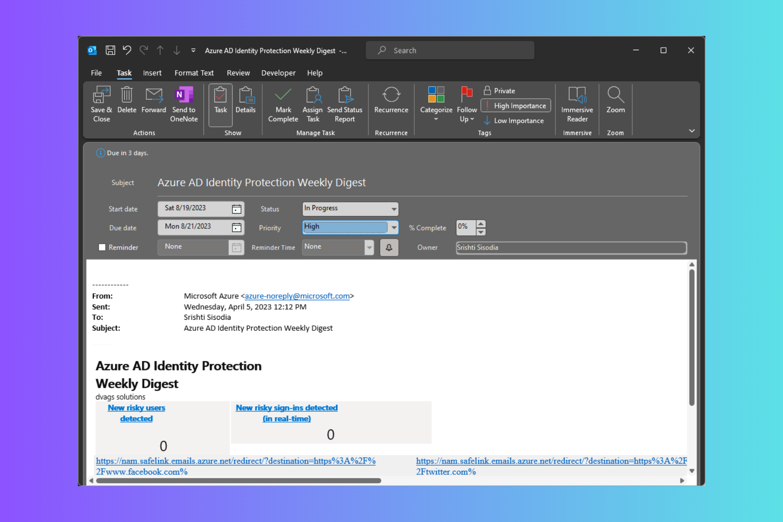Toggle the Private tag

coord(500,91)
